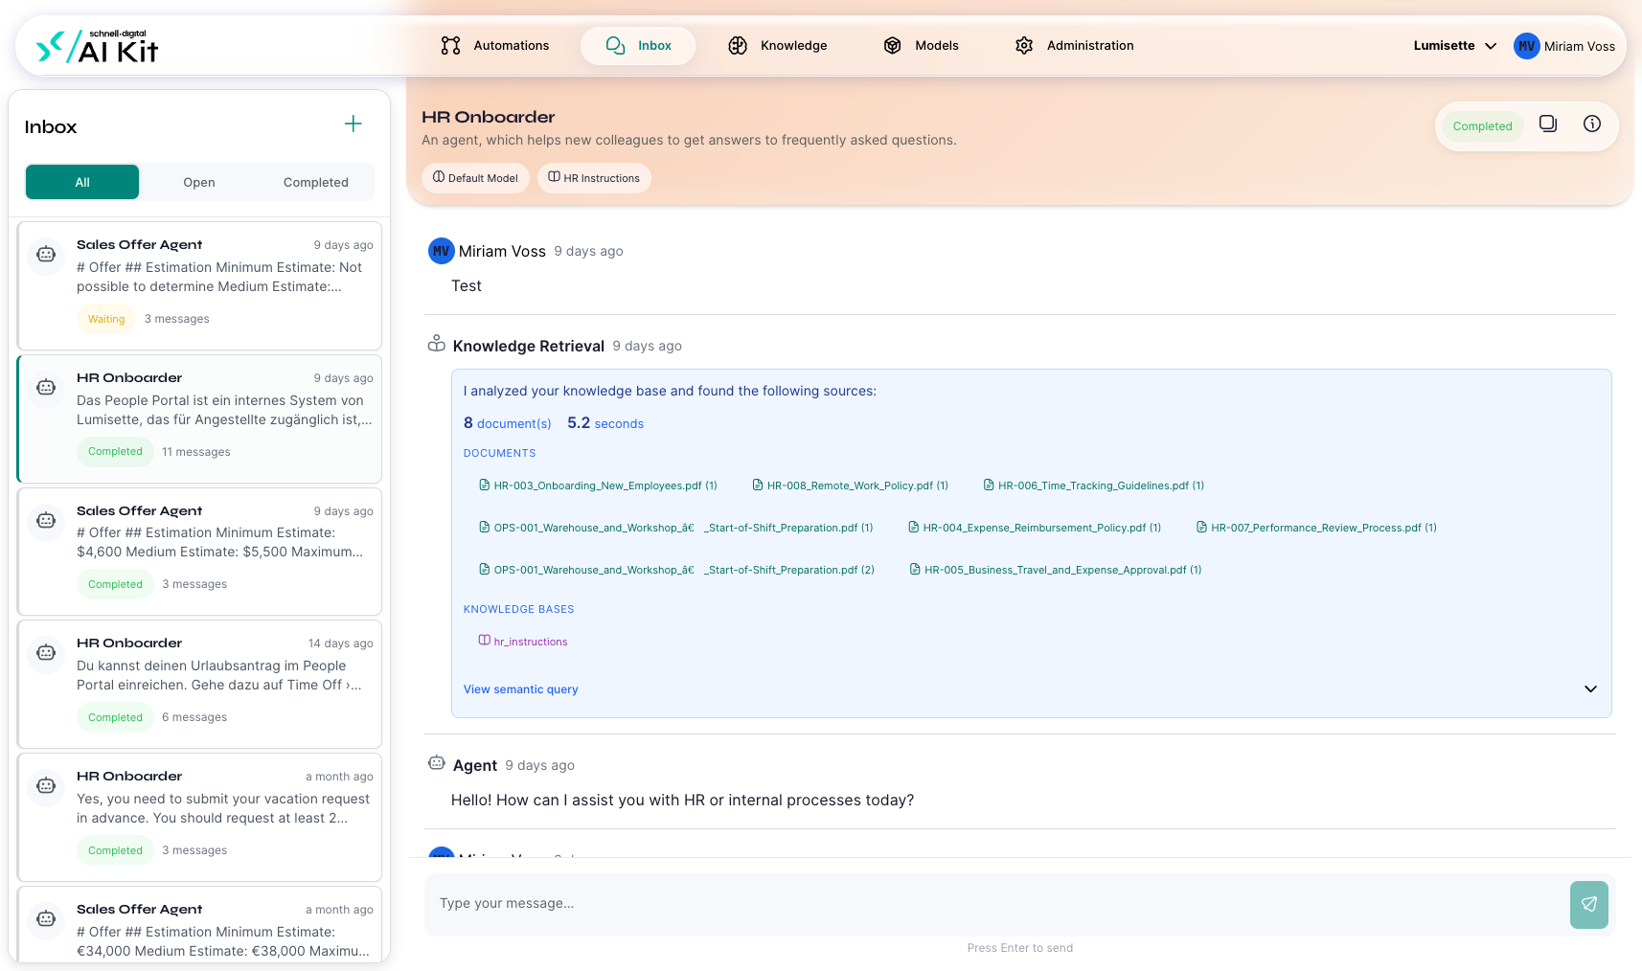The height and width of the screenshot is (971, 1642).
Task: Click the Completed status badge in header
Action: pyautogui.click(x=1482, y=126)
